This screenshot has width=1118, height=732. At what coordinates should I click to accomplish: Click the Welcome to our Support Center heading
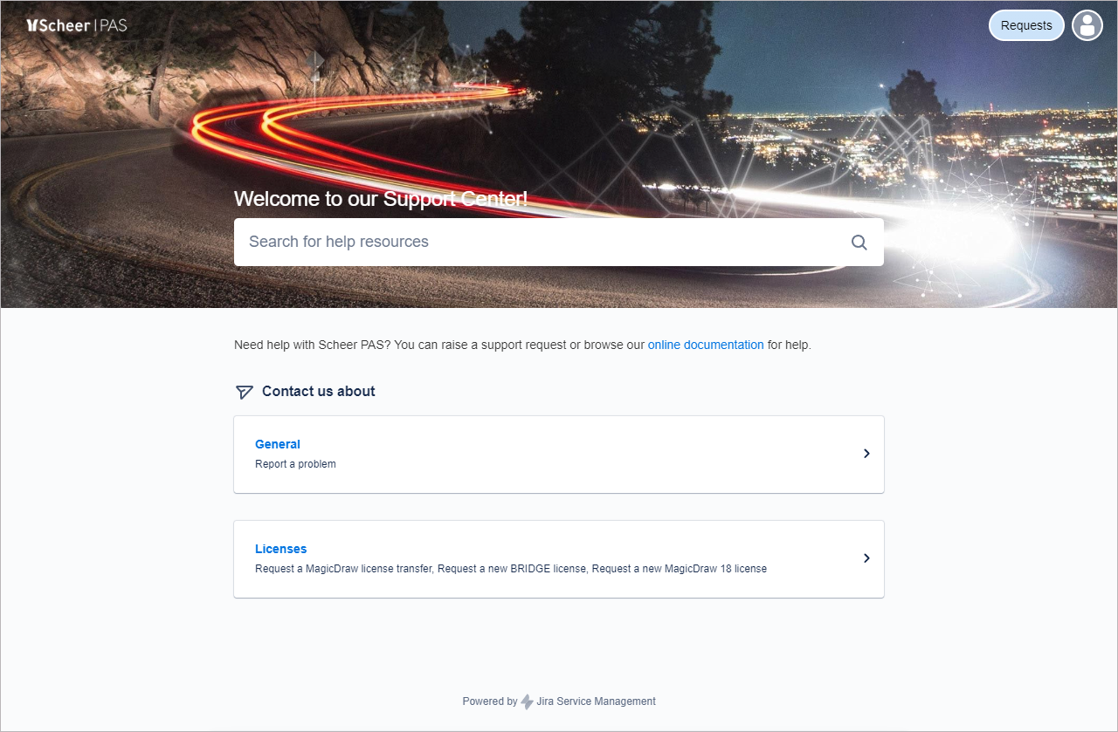point(381,199)
